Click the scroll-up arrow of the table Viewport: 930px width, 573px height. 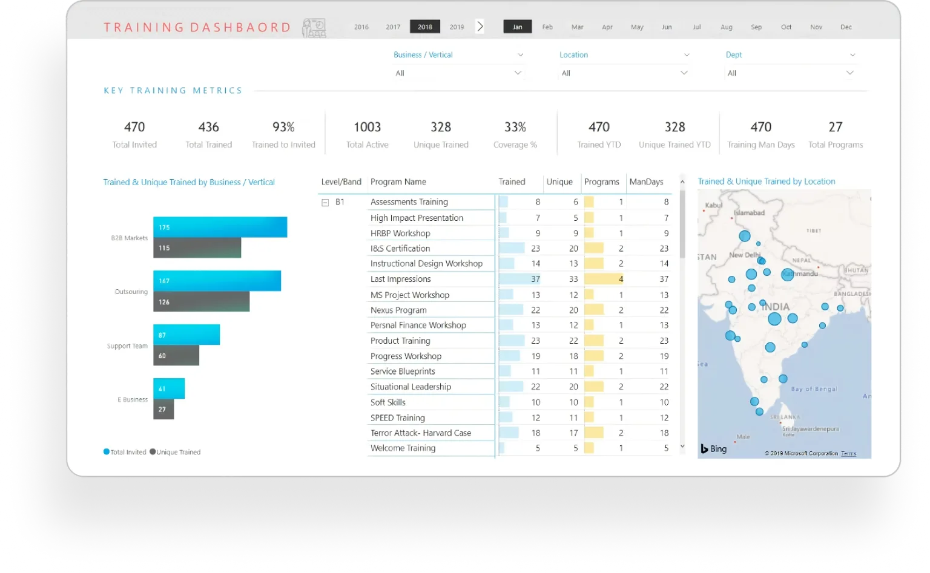[682, 182]
